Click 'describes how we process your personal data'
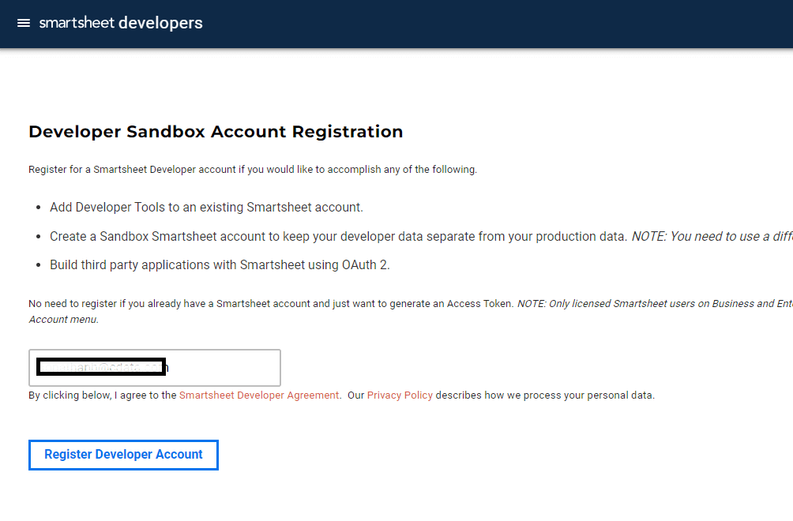793x521 pixels. click(x=545, y=395)
